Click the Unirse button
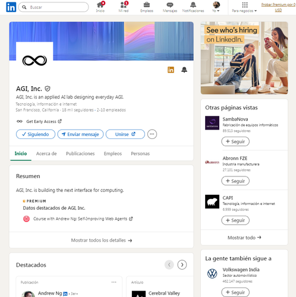Screen dimensions: 296x297 point(125,134)
